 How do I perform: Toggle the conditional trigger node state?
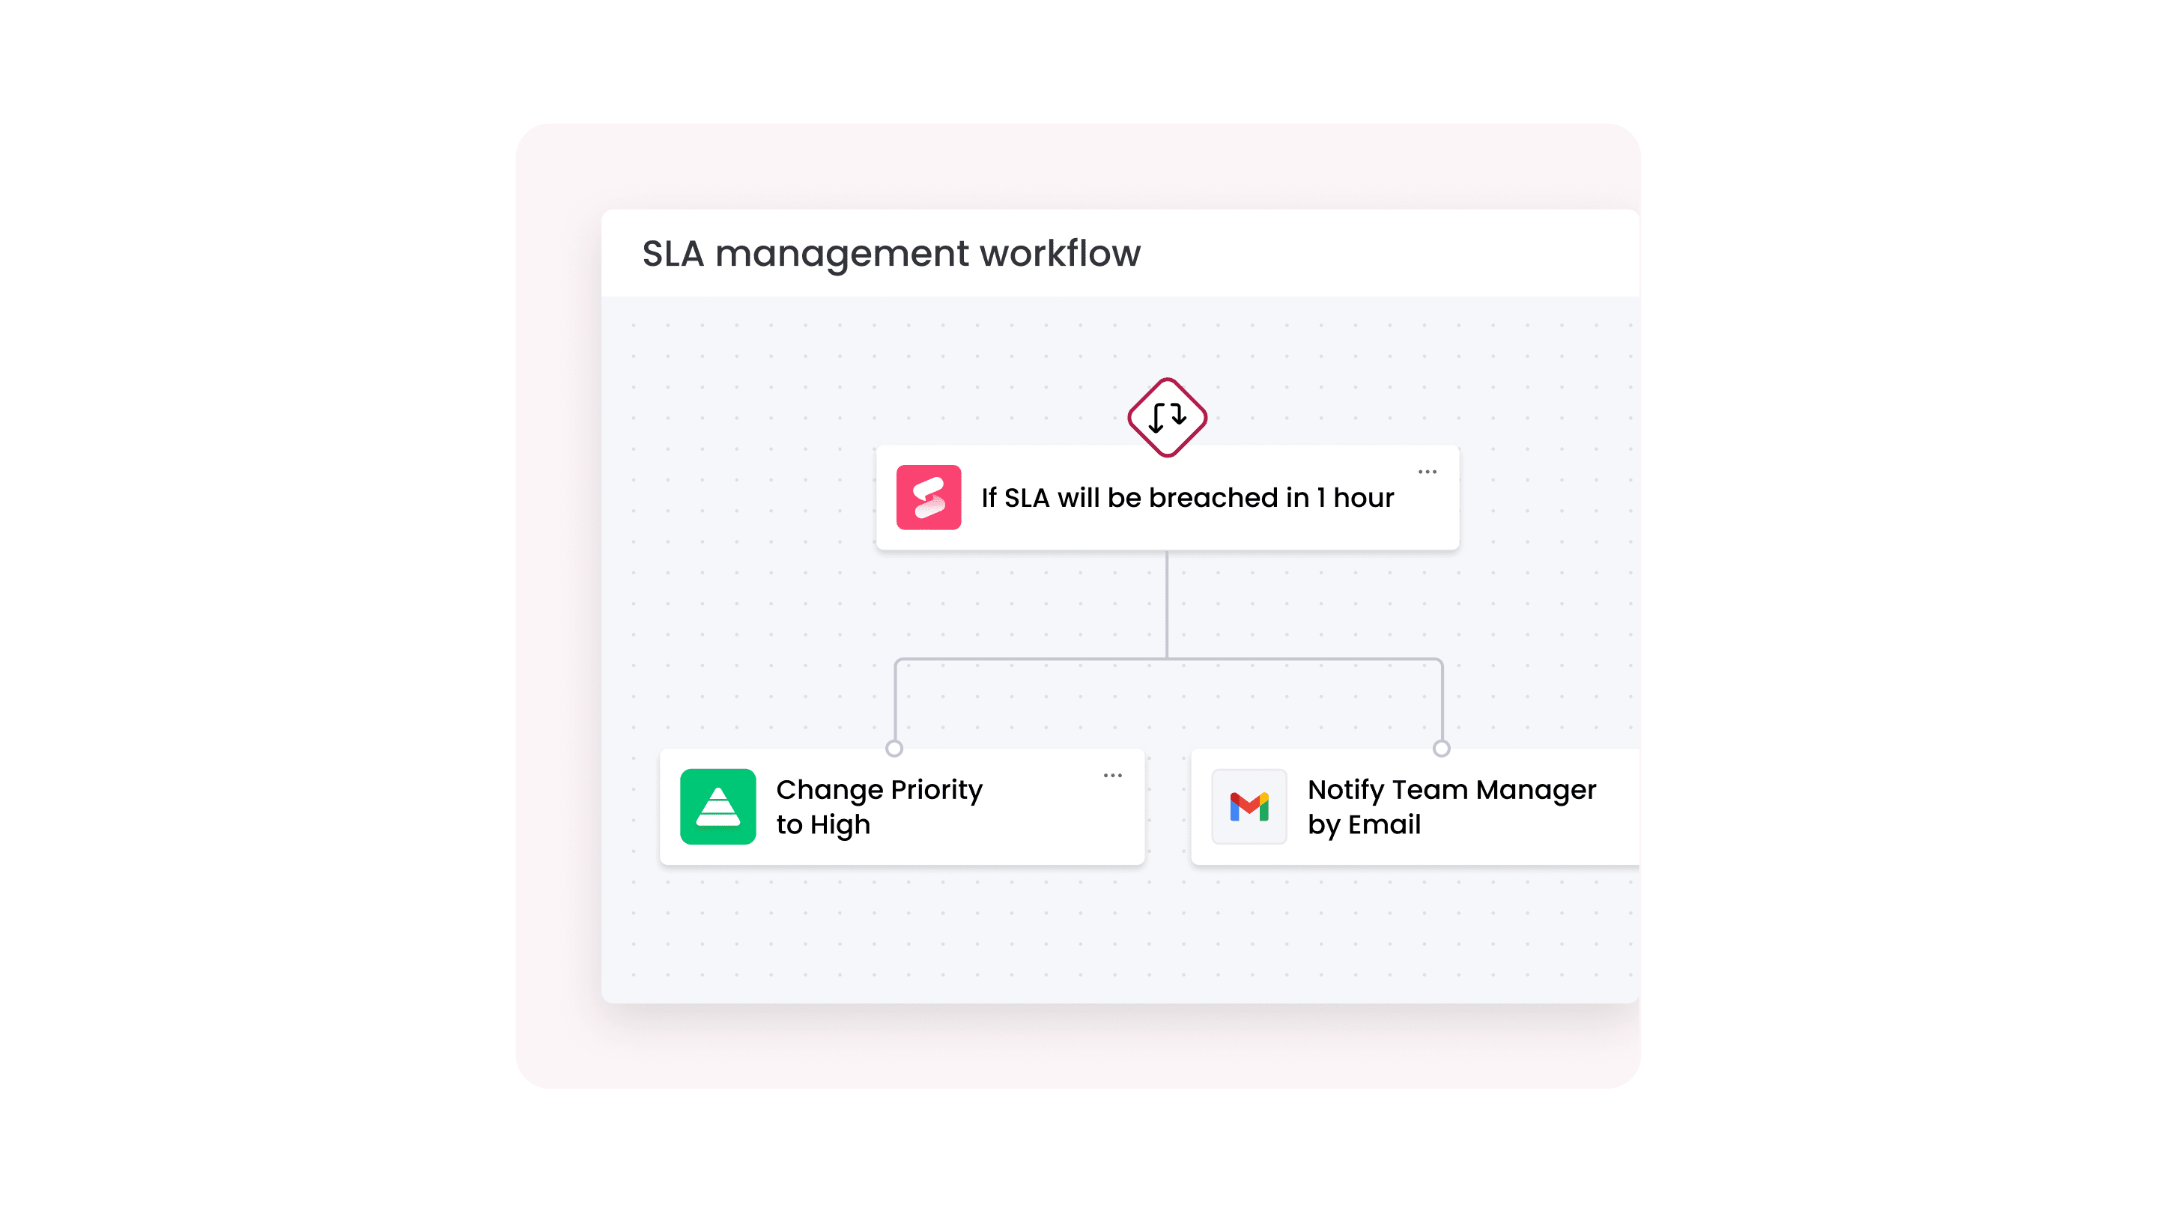[x=1168, y=416]
